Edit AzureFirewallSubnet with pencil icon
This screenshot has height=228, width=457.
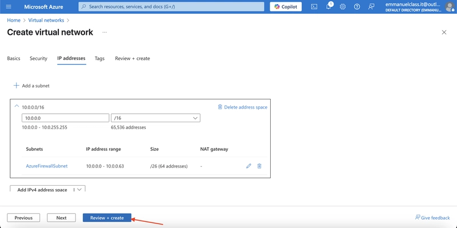[248, 166]
